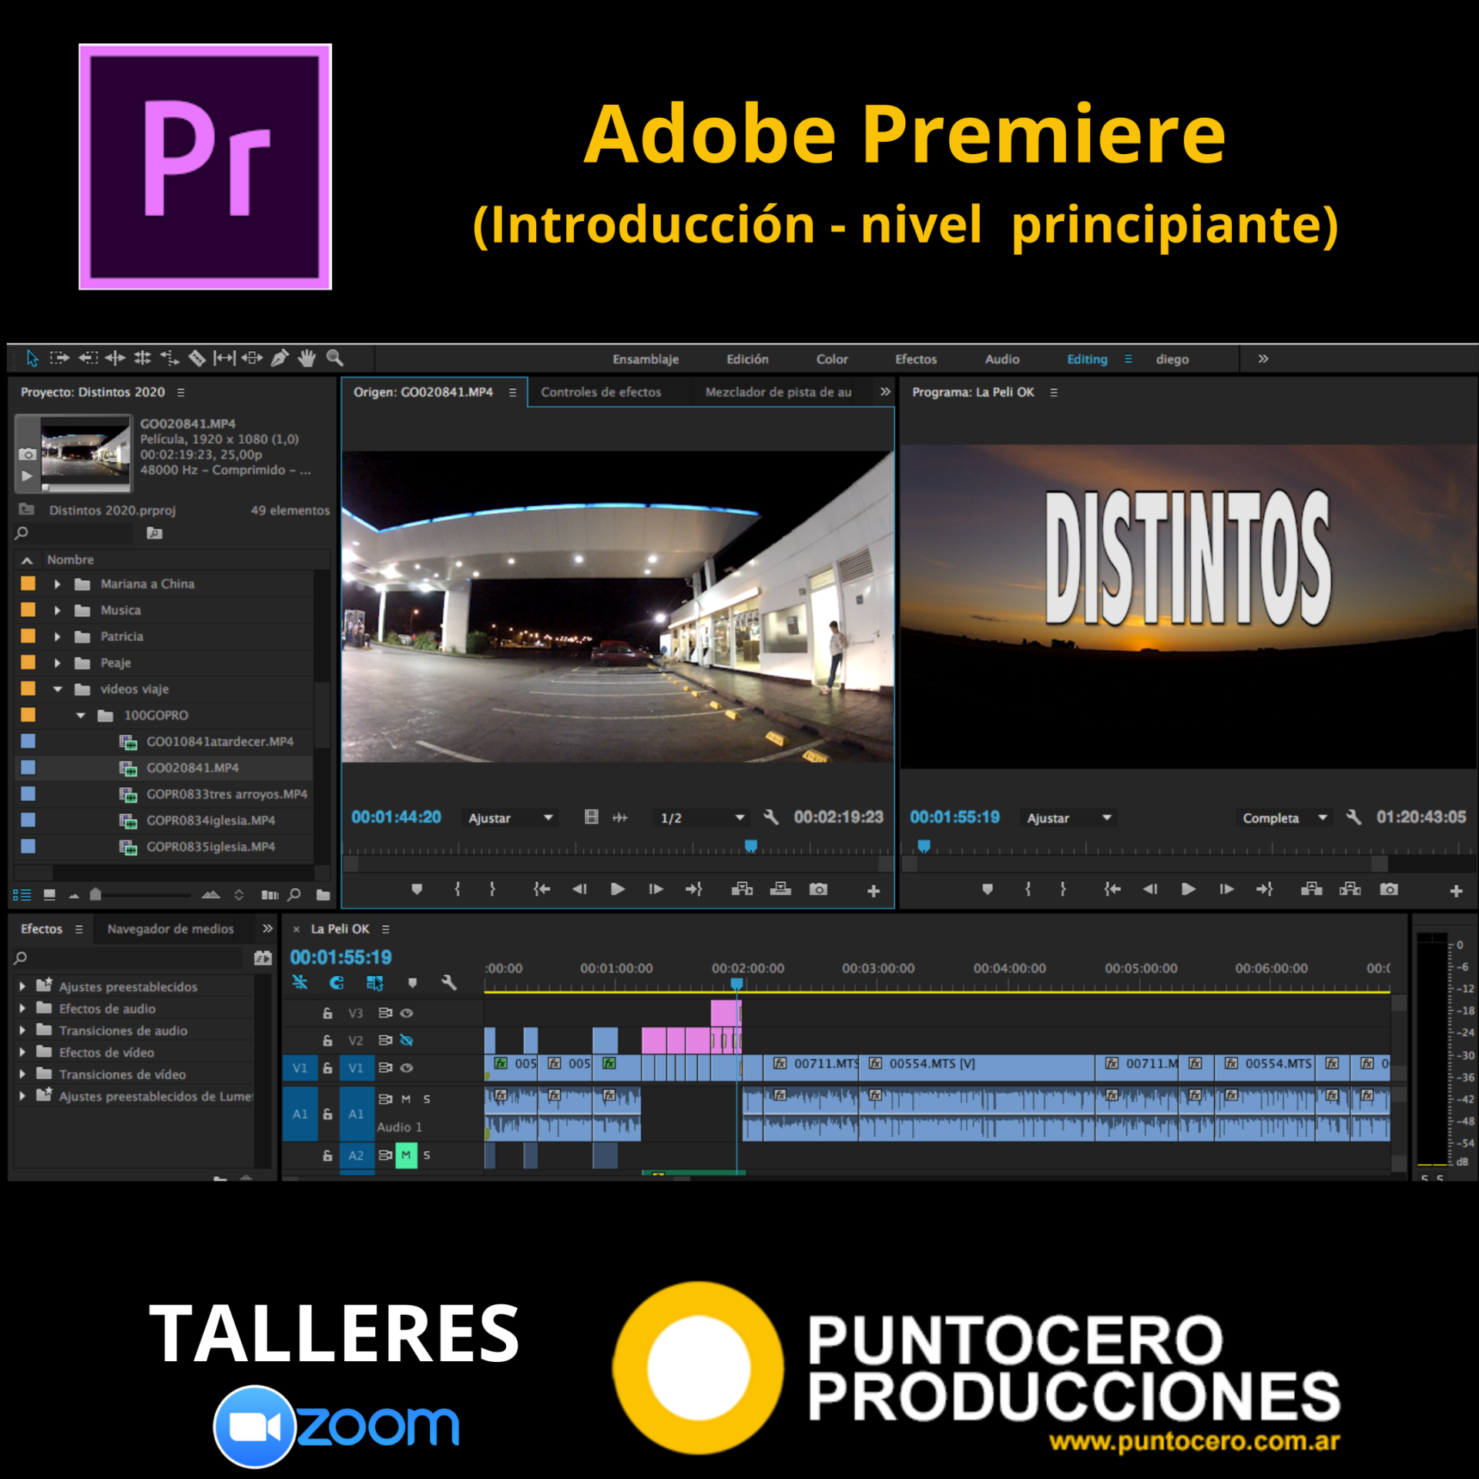
Task: Expand the Musica bin
Action: tap(58, 610)
